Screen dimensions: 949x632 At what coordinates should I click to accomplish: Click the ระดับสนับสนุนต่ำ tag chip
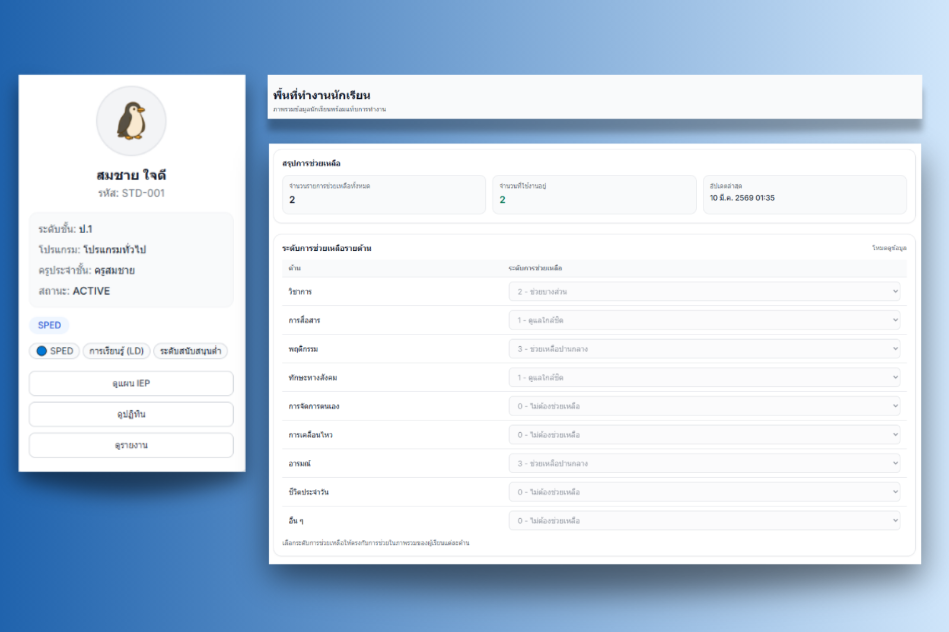coord(190,351)
